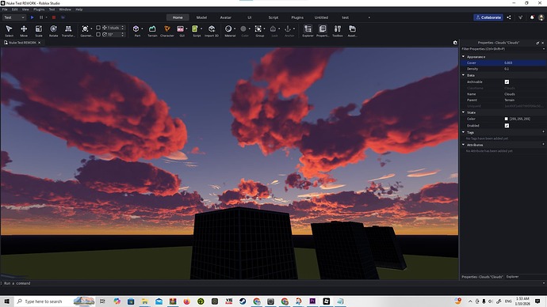Group the selected objects

click(258, 31)
